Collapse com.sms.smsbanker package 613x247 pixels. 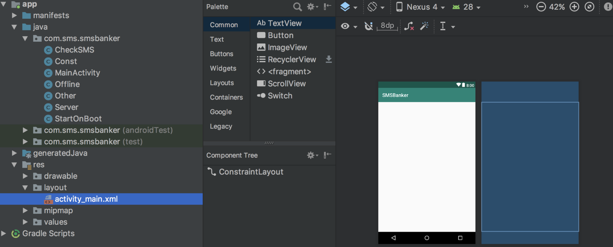25,38
